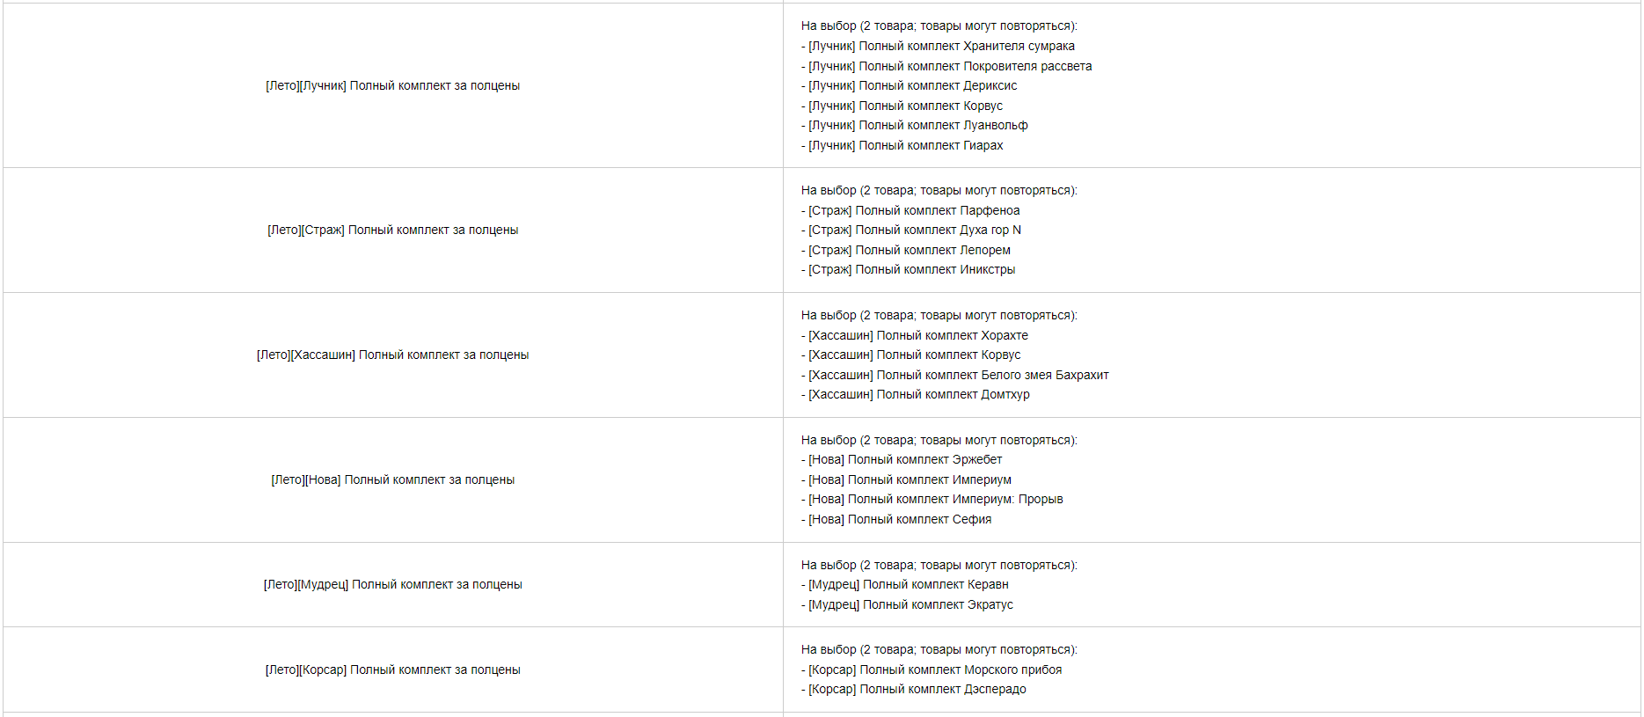Click '[Корсар] Полный комплект Дэсперадо' entry

coord(913,689)
